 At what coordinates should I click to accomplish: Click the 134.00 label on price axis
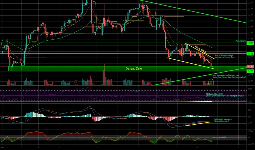(250, 3)
